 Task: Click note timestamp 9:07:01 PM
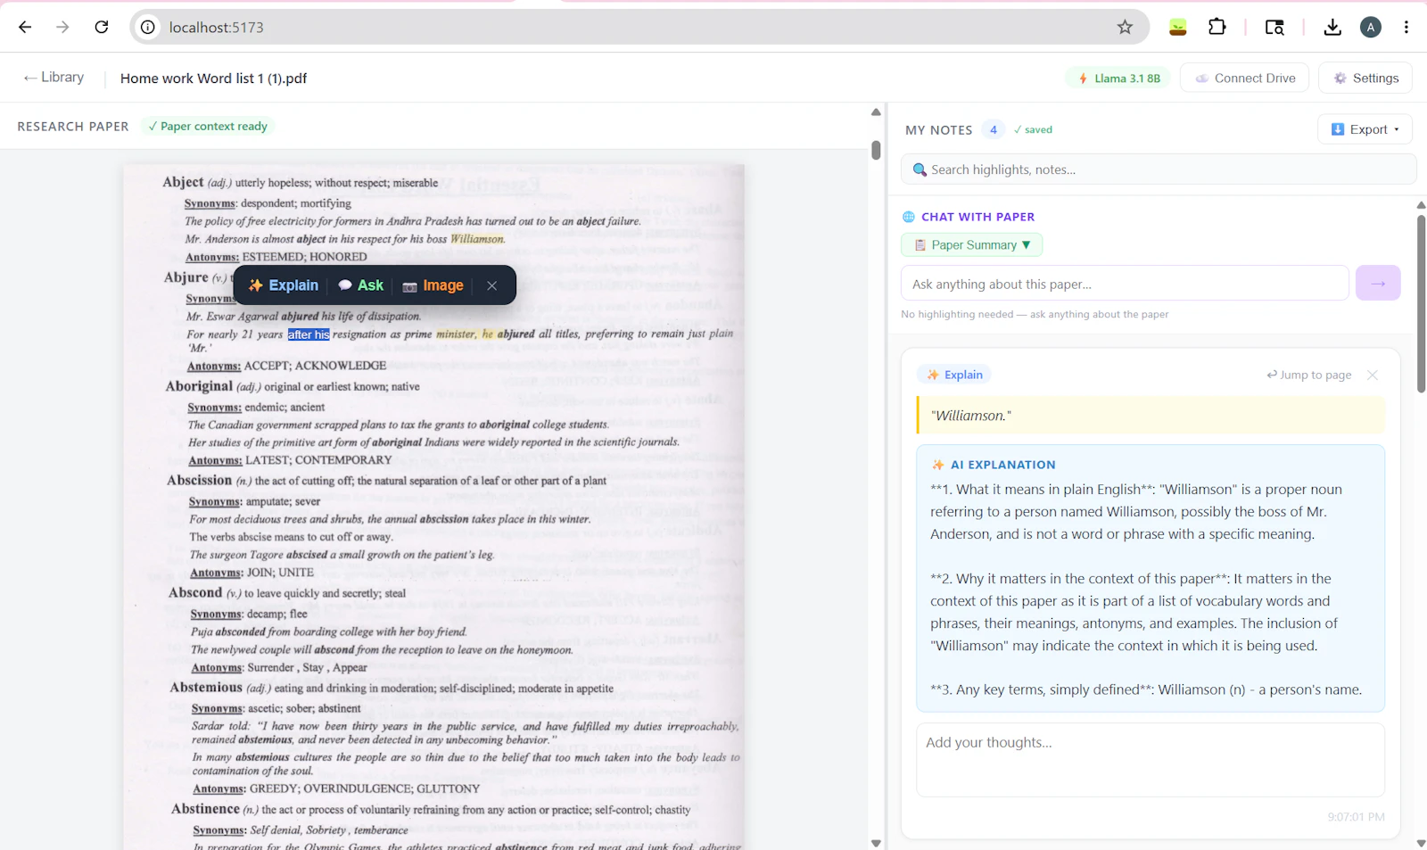(1356, 817)
